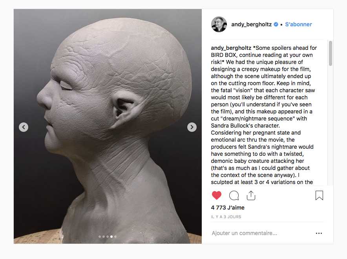Click the IL Y A 3 JOURS timestamp
Viewport: 347px width, 259px height.
pyautogui.click(x=226, y=217)
